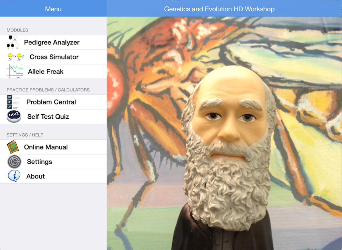Click the Pedigree Analyzer chart icon
Image resolution: width=342 pixels, height=250 pixels.
13,42
